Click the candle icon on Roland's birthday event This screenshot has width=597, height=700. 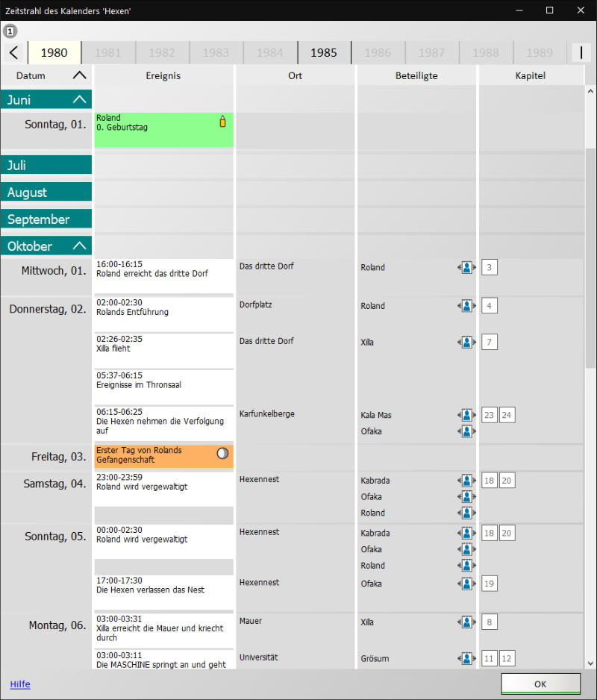222,122
